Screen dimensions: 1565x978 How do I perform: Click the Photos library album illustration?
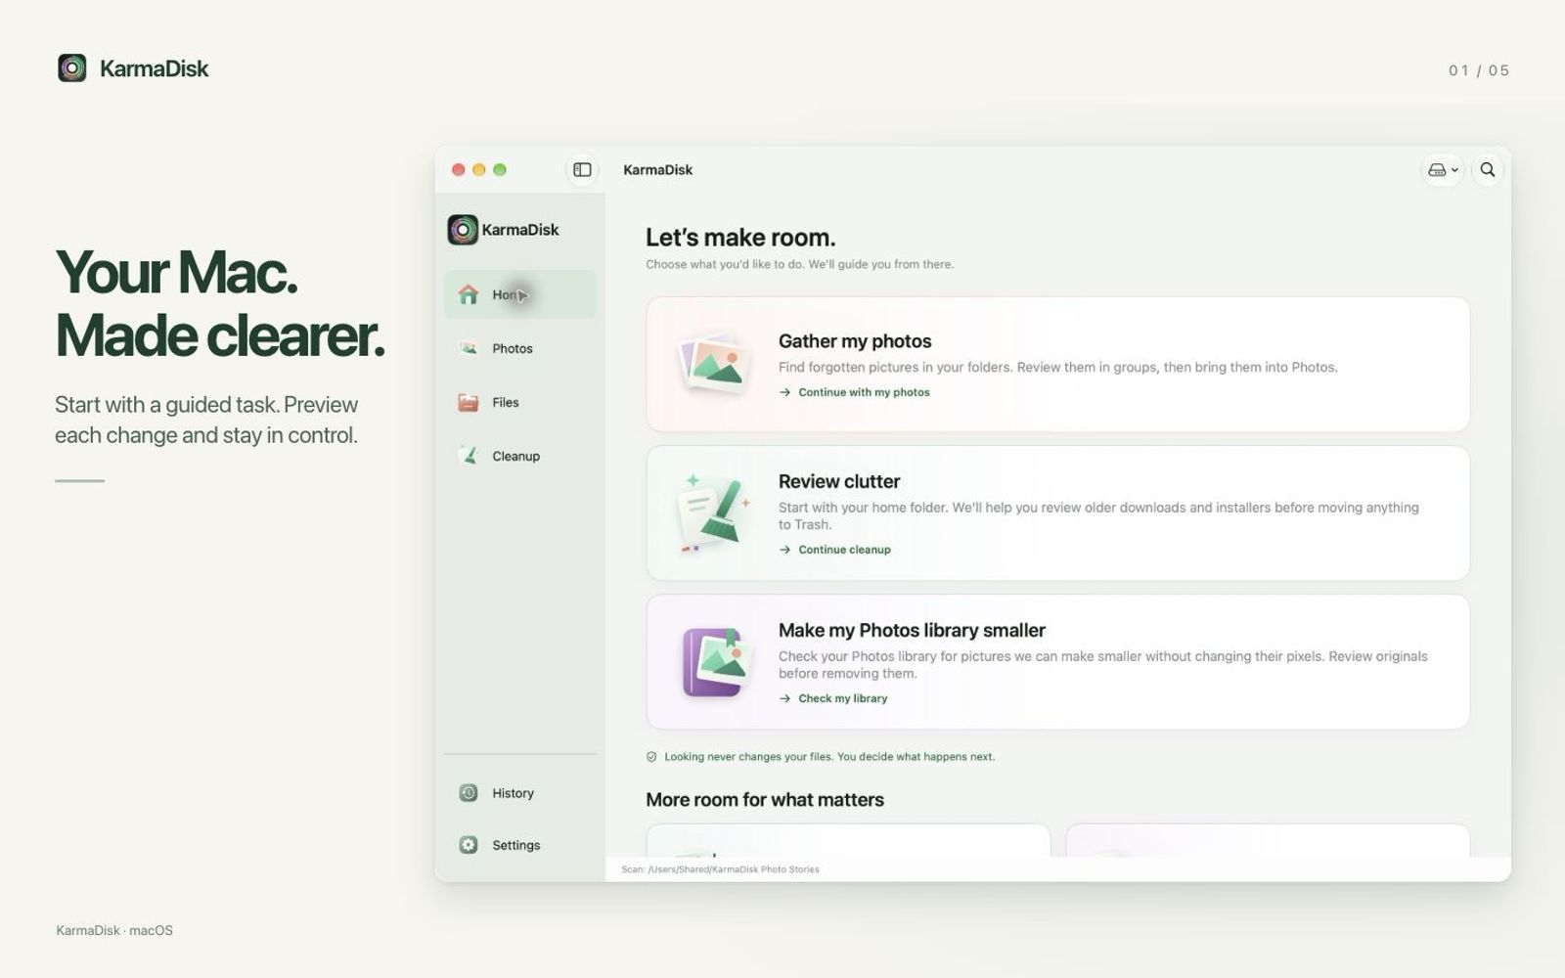(716, 662)
